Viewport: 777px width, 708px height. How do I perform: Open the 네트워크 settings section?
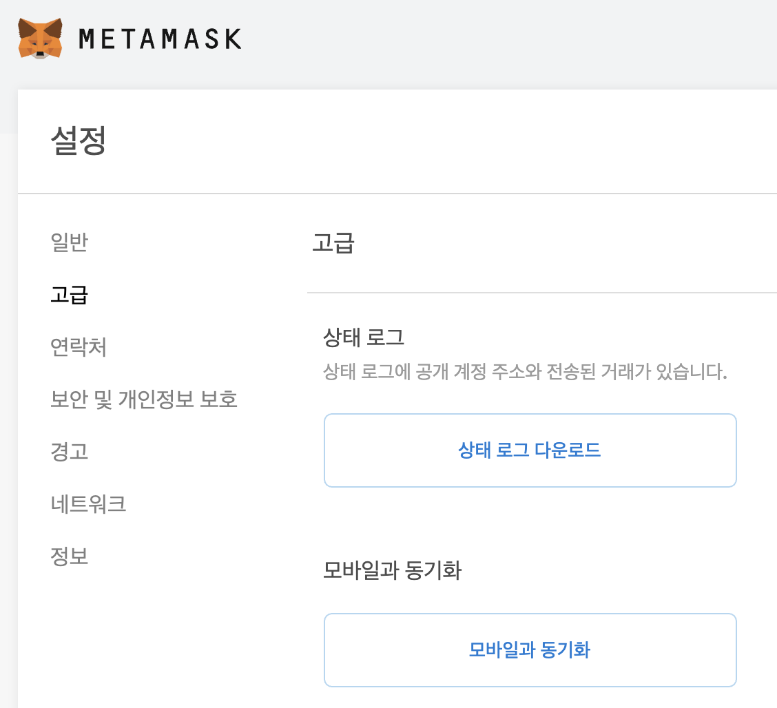point(89,504)
